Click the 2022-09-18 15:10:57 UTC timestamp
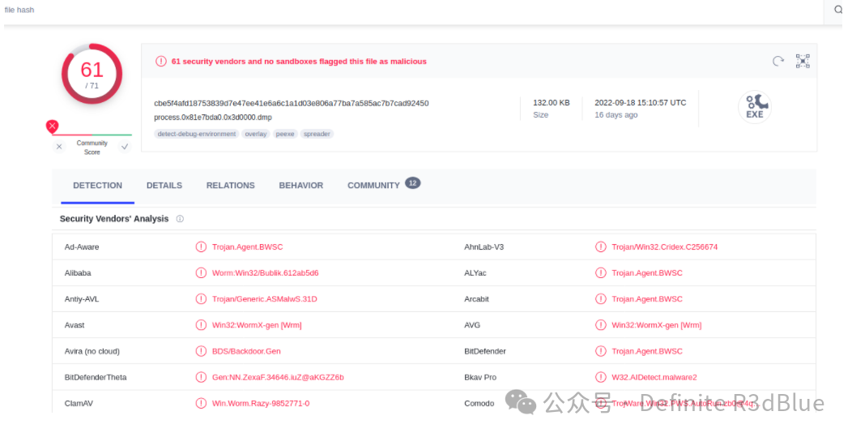 coord(640,103)
